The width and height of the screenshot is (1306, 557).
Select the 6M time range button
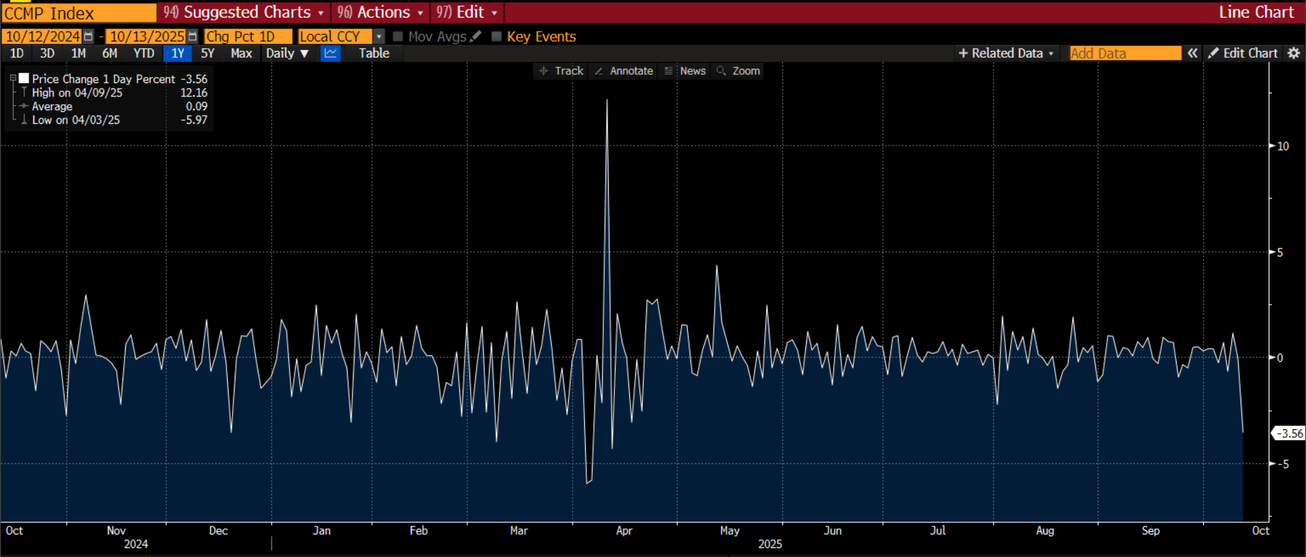[110, 54]
